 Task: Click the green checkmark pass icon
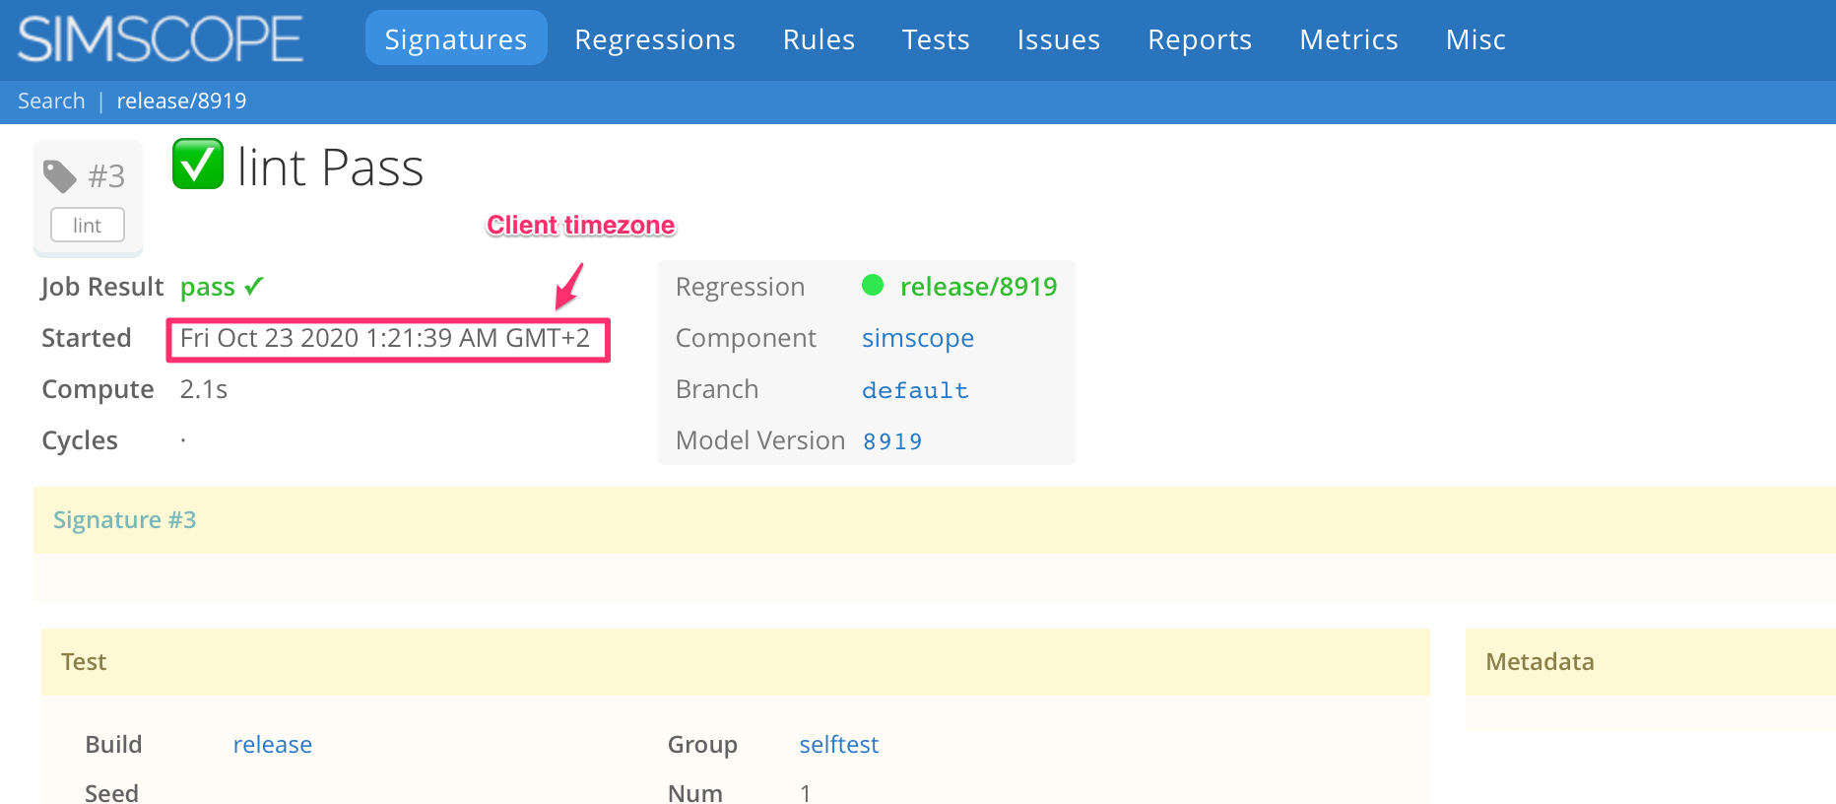tap(198, 164)
